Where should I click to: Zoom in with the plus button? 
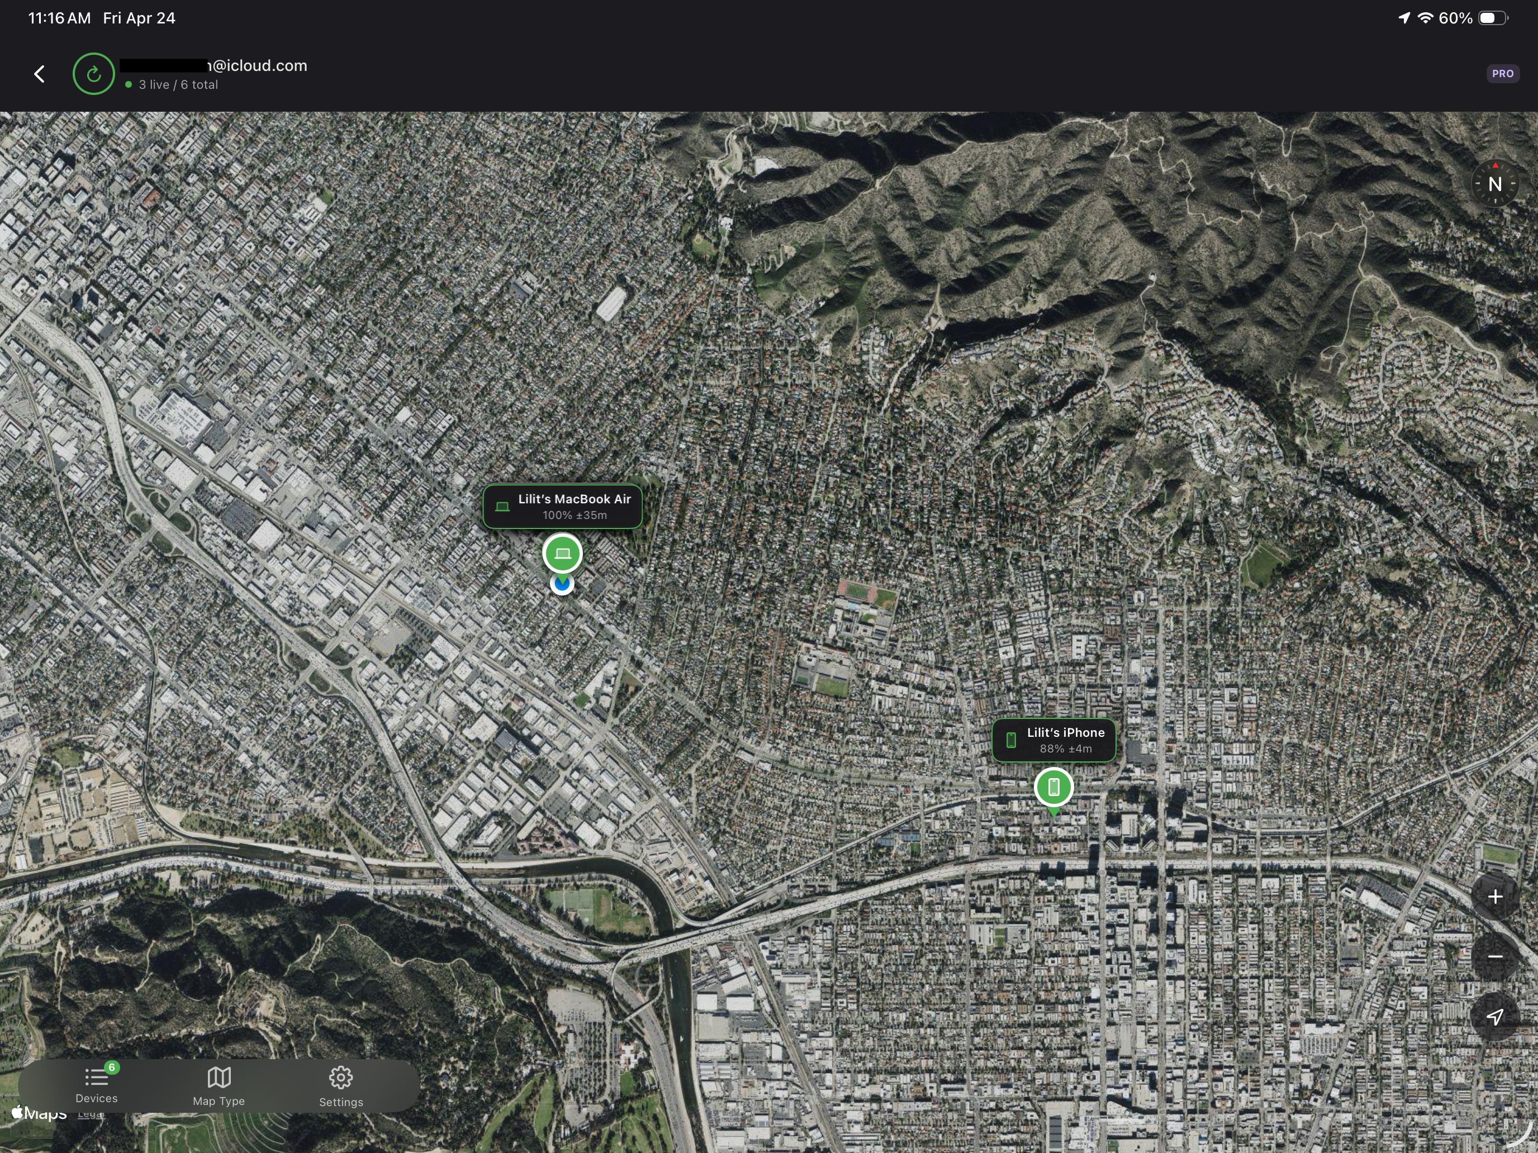pos(1495,897)
